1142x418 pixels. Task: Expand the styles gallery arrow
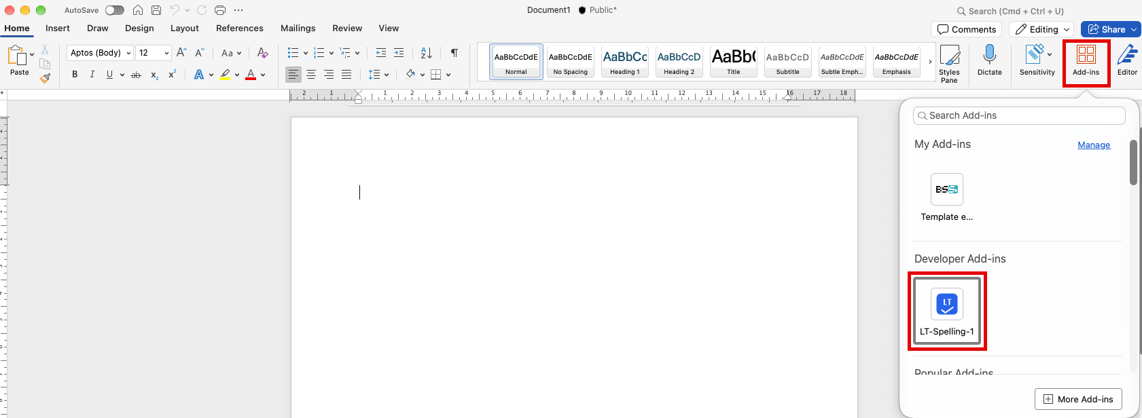930,62
